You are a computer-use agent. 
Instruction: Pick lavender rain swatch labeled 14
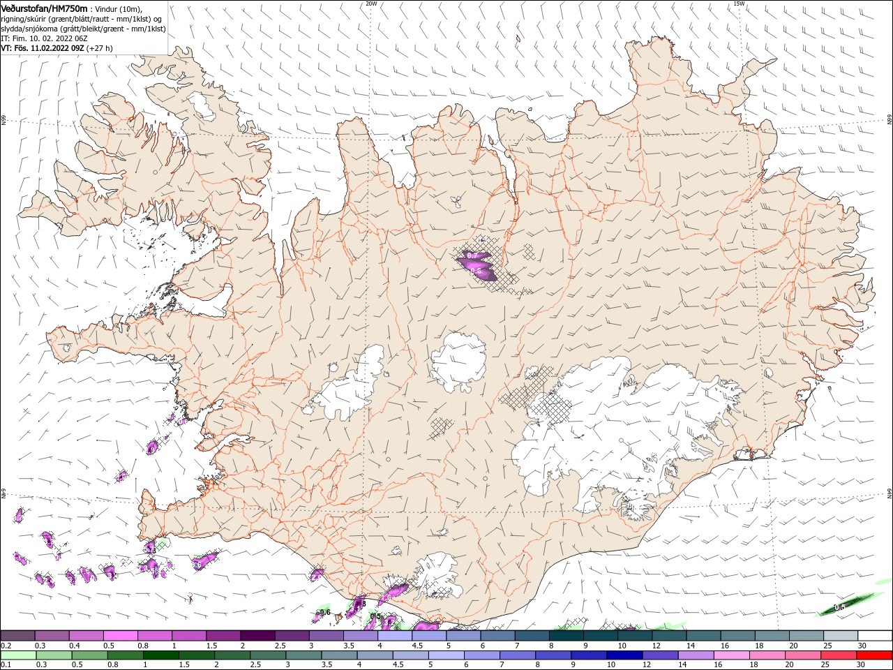point(695,655)
